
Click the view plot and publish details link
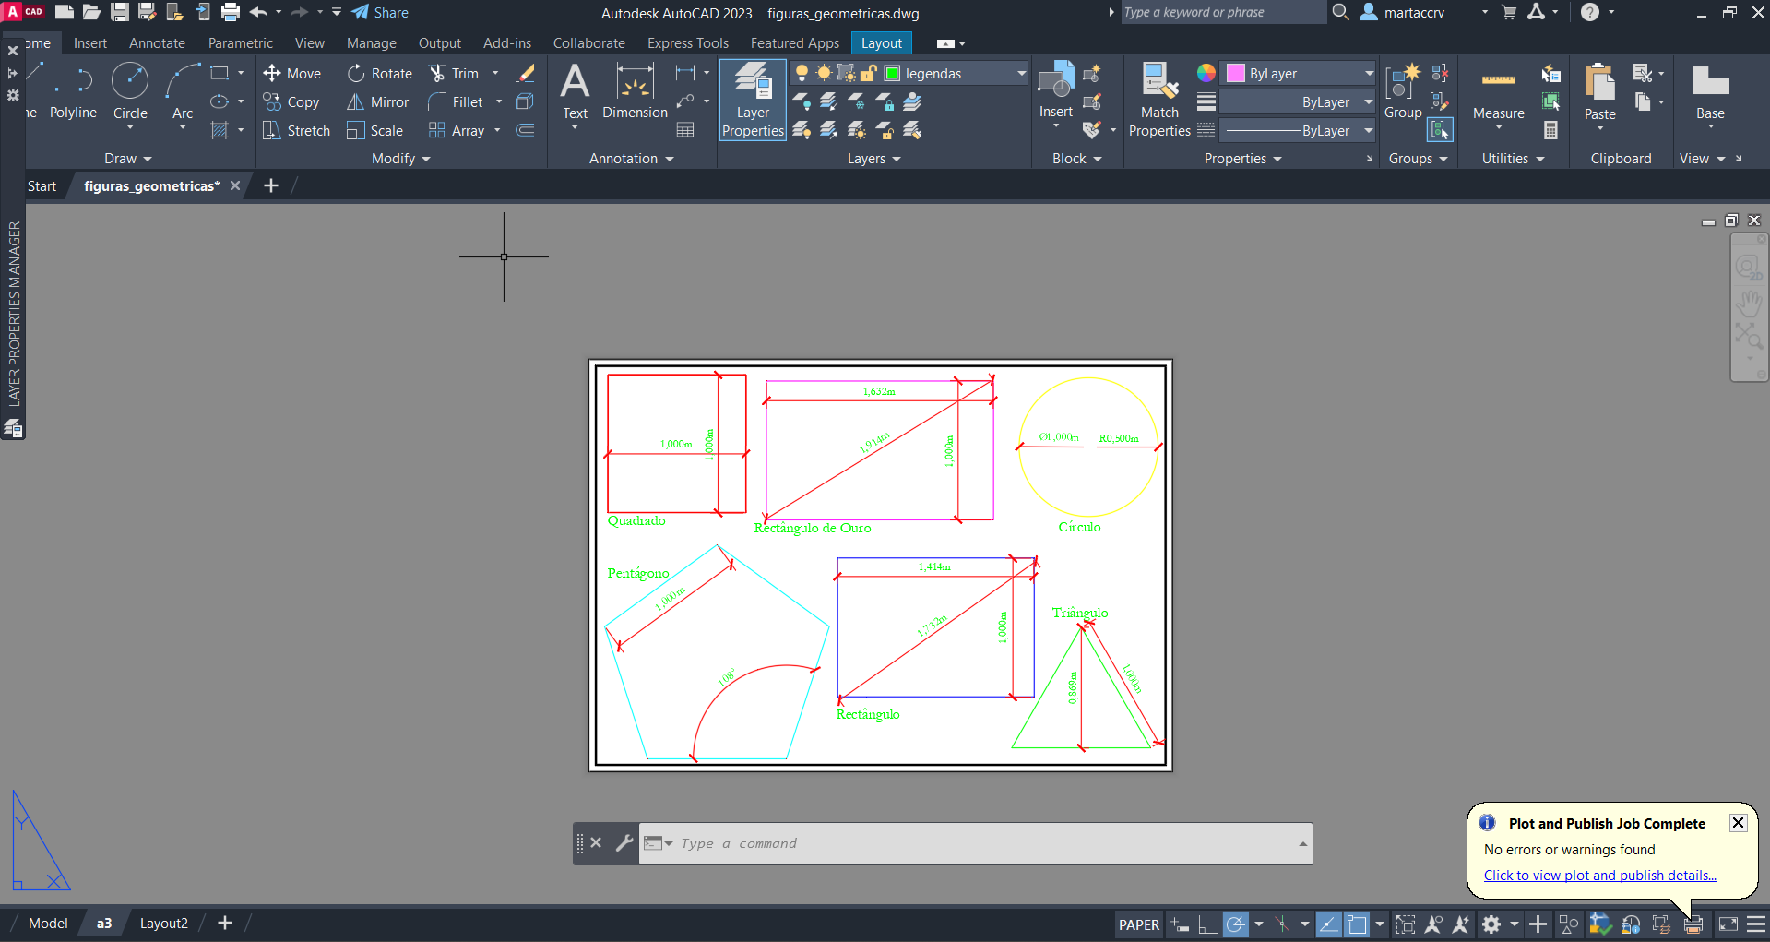click(x=1599, y=876)
